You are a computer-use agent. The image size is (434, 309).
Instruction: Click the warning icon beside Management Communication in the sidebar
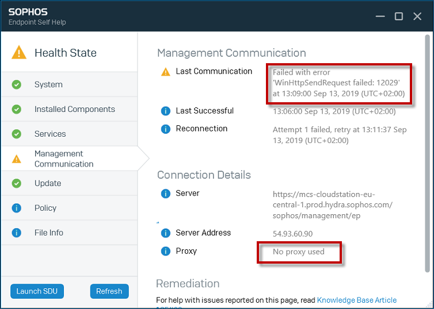(x=17, y=159)
